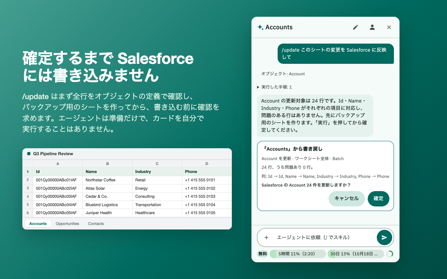Click the 確定 button
This screenshot has height=279, width=447.
[379, 199]
